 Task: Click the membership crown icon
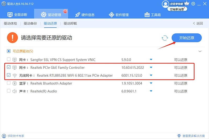tap(187, 3)
